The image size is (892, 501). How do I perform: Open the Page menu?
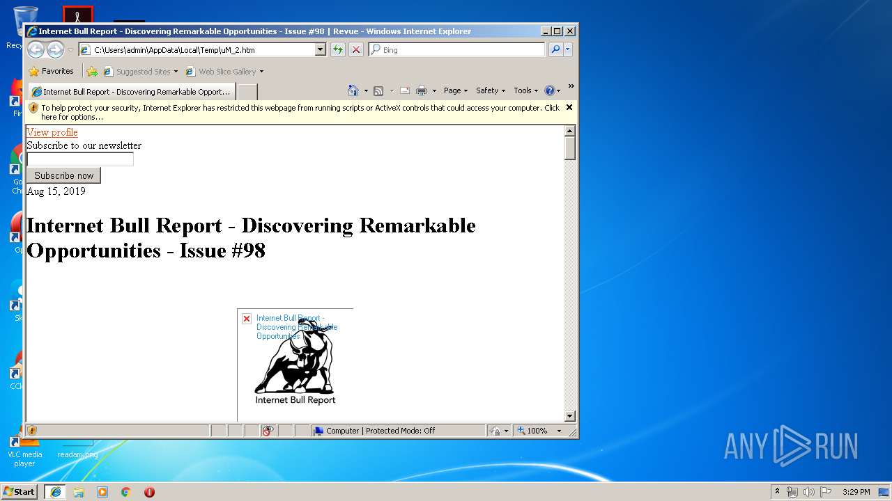point(456,90)
